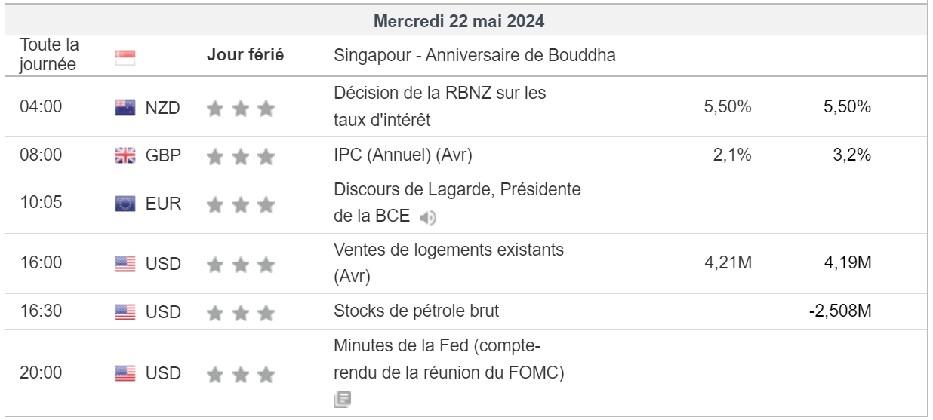Click the New Zealand flag next to NZD
Image resolution: width=933 pixels, height=420 pixels.
coord(125,108)
